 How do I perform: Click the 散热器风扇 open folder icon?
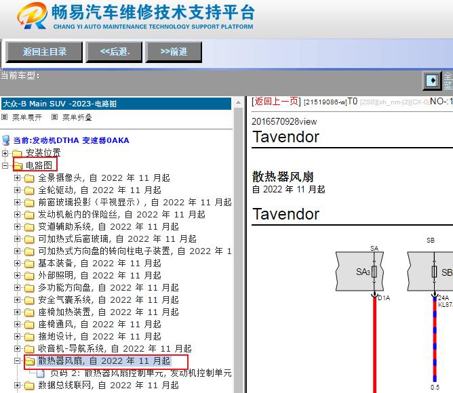pyautogui.click(x=30, y=361)
